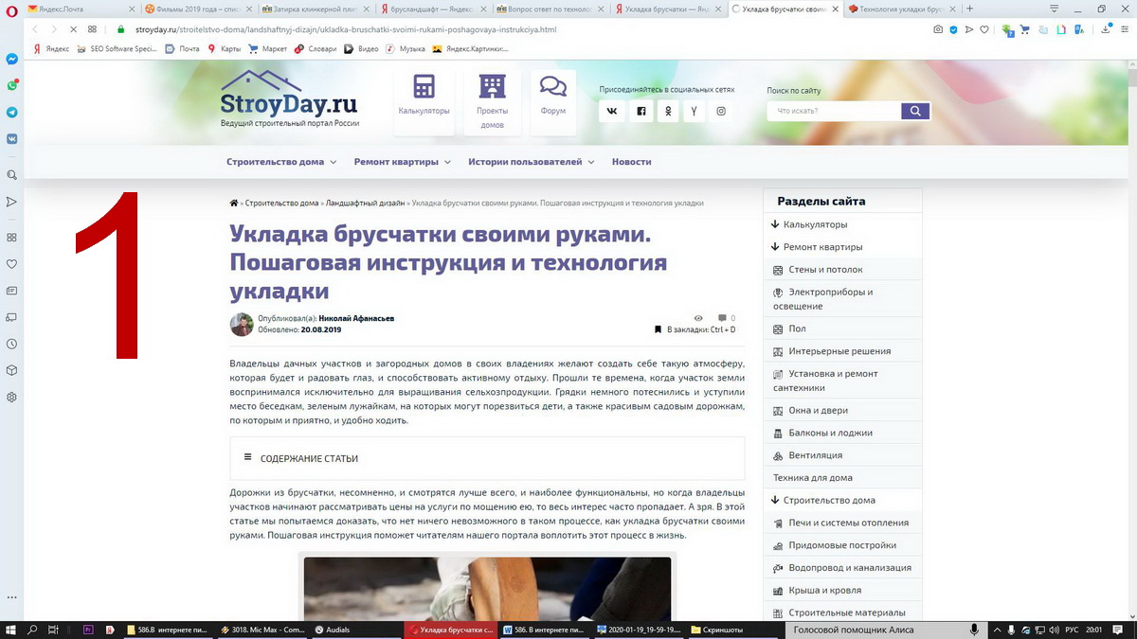The width and height of the screenshot is (1137, 639).
Task: Open the VK social network icon
Action: [611, 111]
